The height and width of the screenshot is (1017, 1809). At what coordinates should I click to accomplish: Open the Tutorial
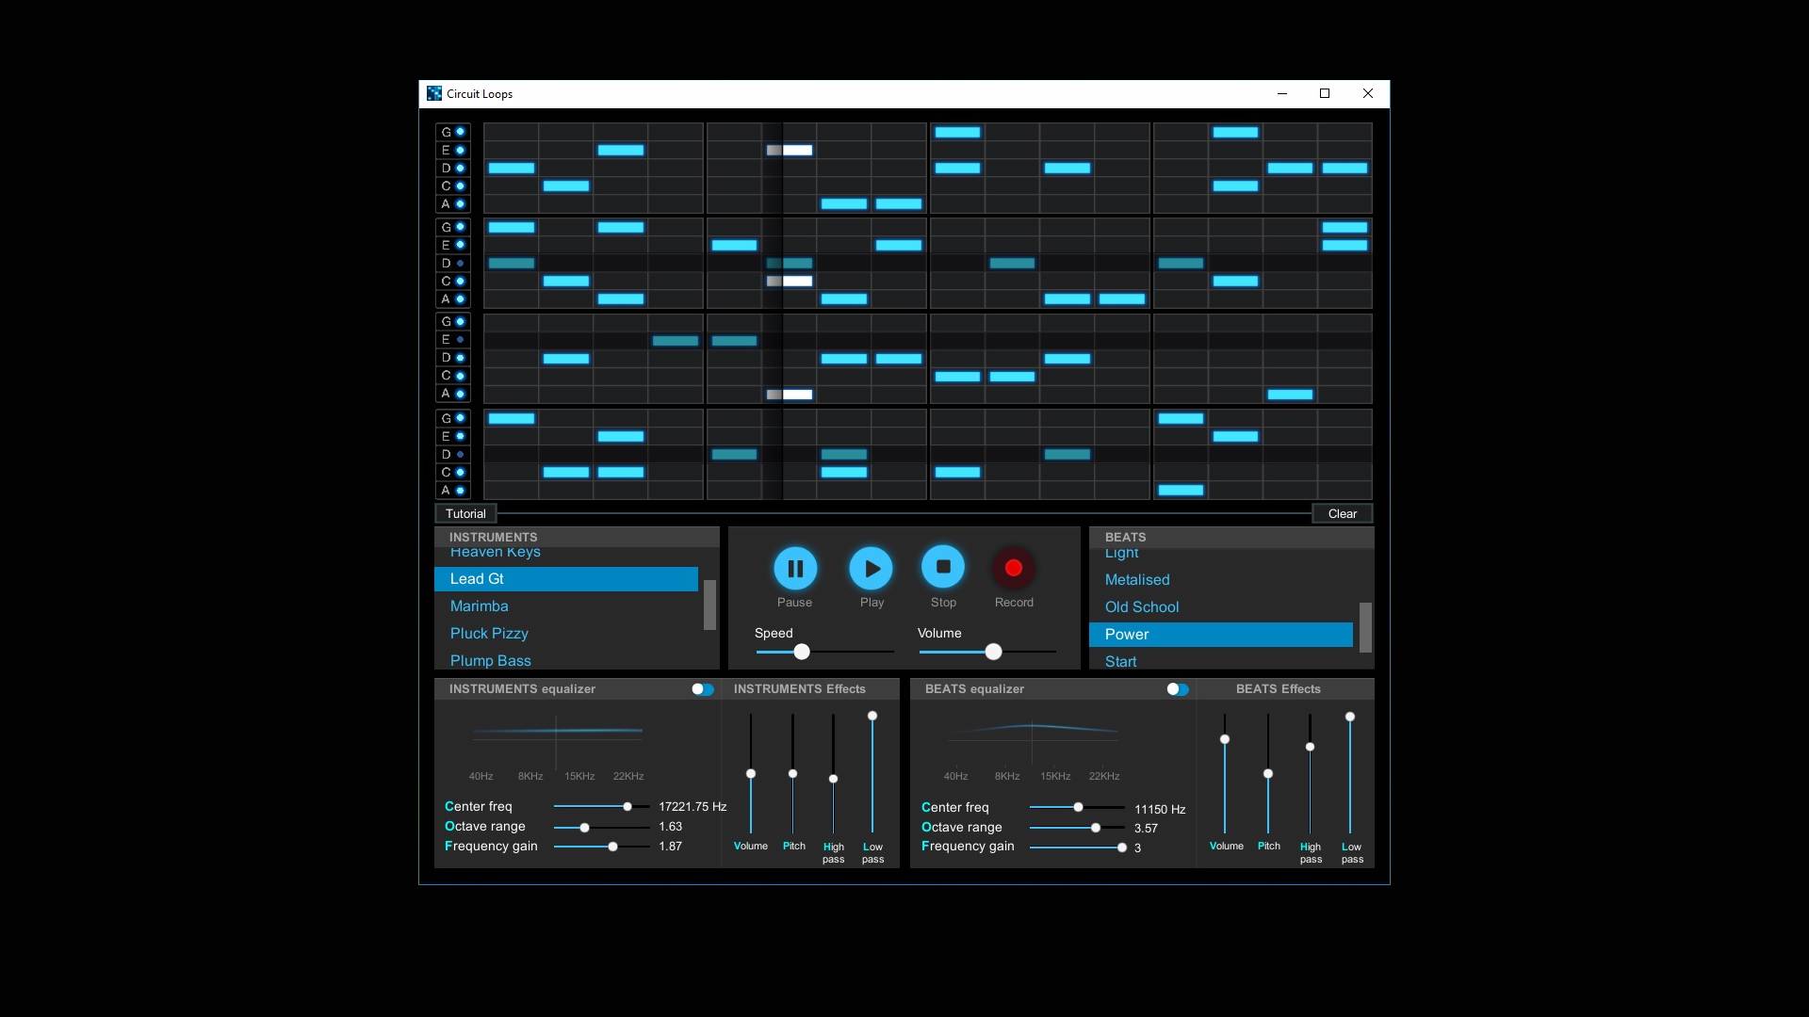(x=465, y=513)
